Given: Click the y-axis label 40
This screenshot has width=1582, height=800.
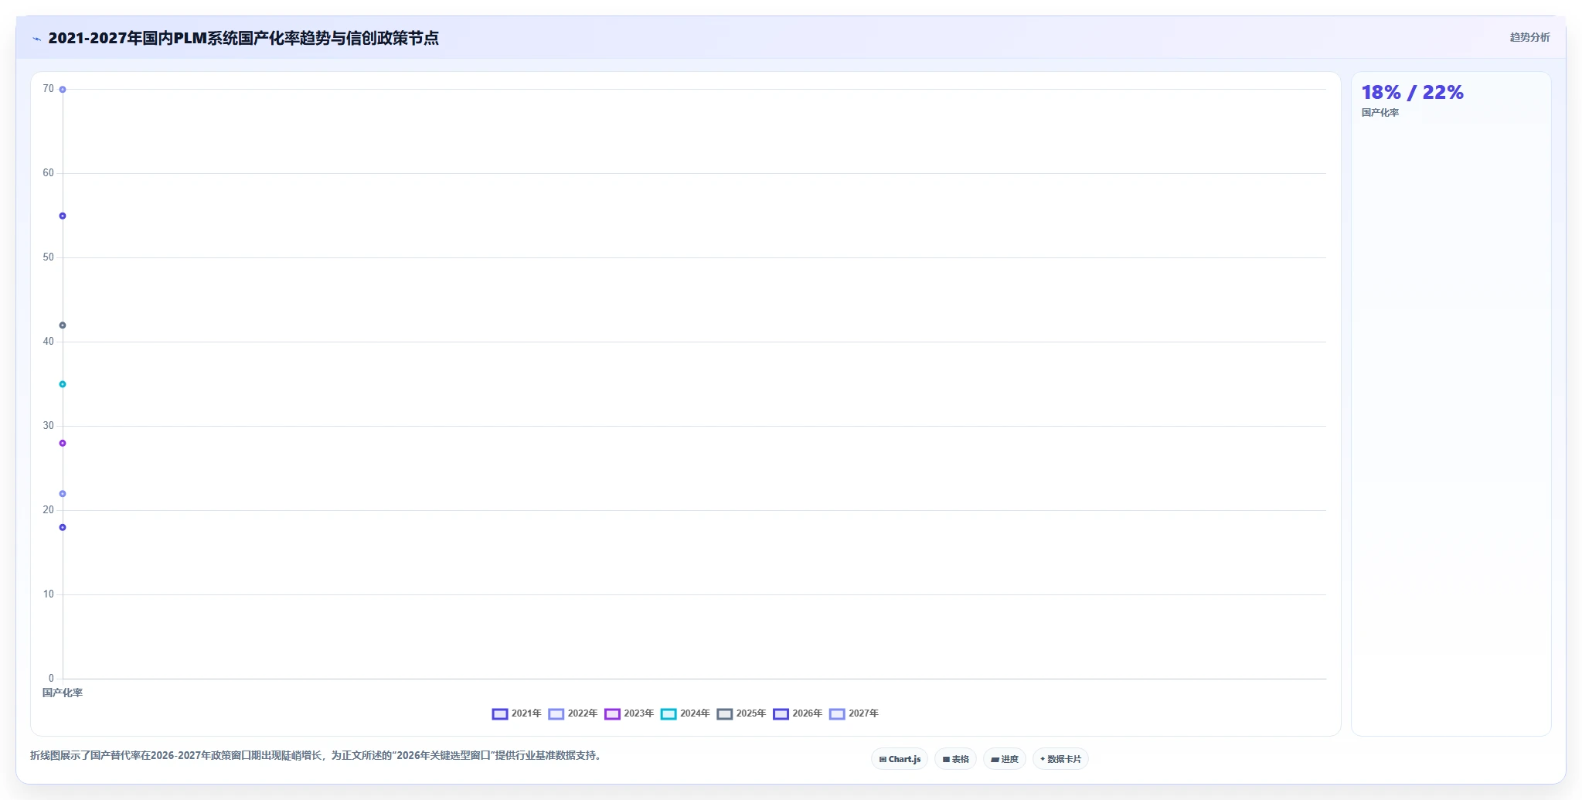Looking at the screenshot, I should click(x=49, y=342).
